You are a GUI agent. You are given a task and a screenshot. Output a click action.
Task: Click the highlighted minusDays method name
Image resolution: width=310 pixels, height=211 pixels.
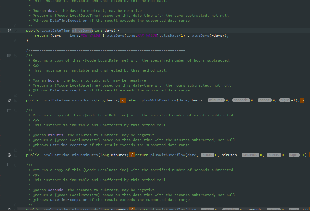[x=82, y=30]
